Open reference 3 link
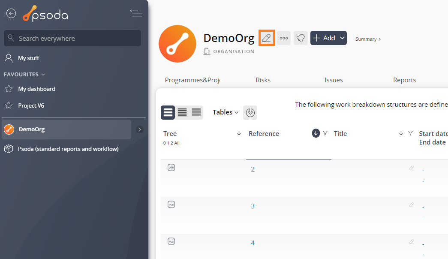 point(253,206)
